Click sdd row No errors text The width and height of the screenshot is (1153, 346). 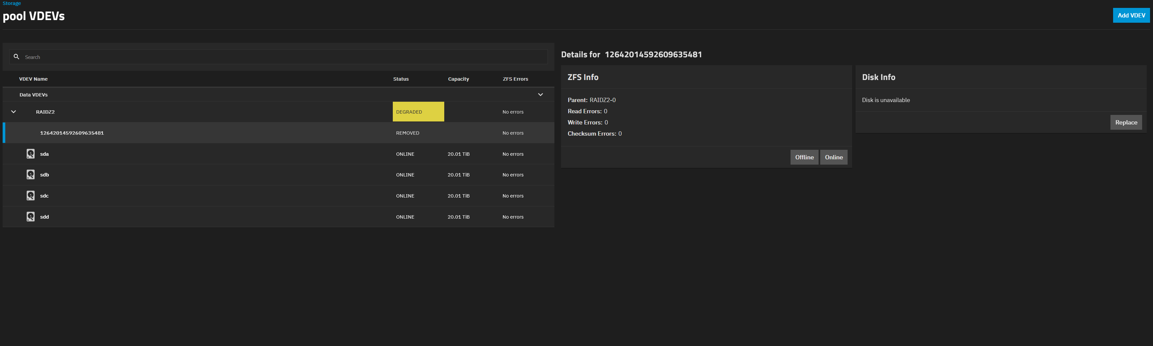[513, 217]
